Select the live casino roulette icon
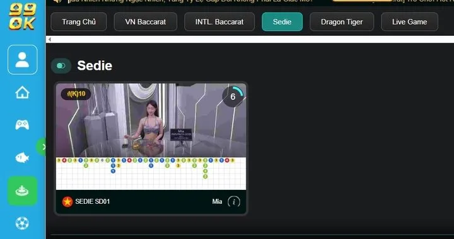 (22, 191)
